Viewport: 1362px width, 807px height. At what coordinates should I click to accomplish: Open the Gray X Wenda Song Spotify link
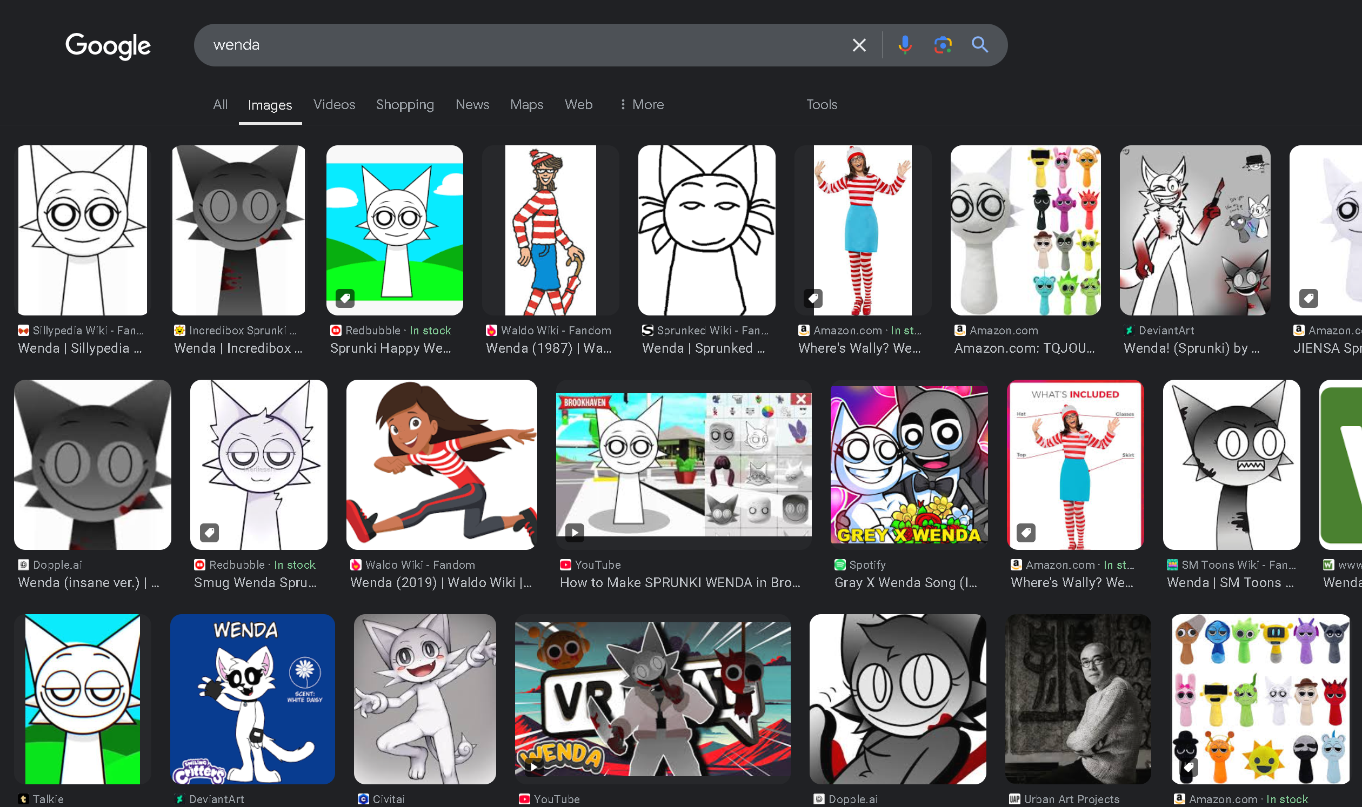tap(905, 582)
